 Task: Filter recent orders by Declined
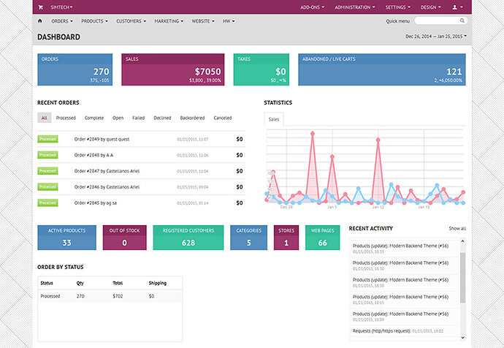point(162,118)
